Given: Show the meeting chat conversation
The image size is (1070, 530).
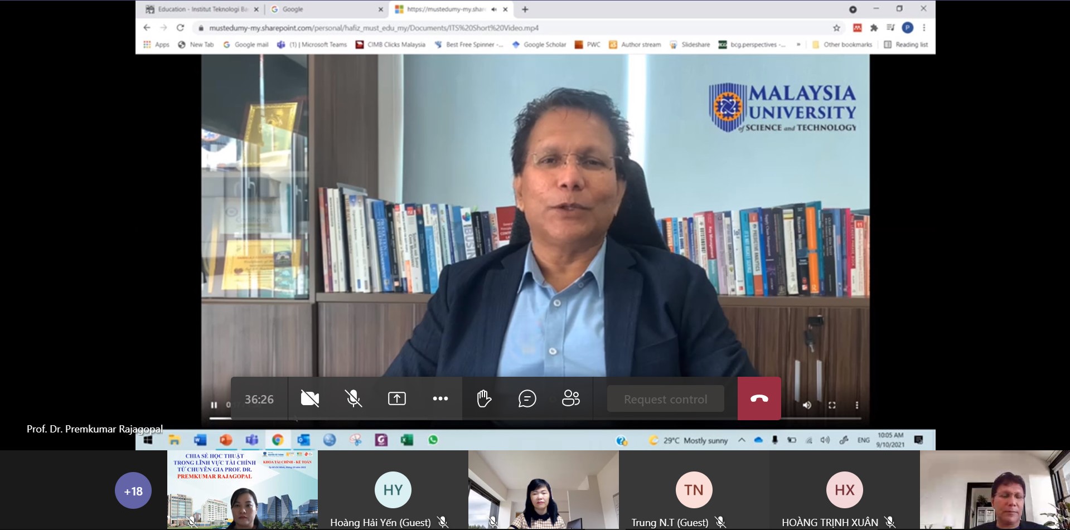Looking at the screenshot, I should click(527, 398).
